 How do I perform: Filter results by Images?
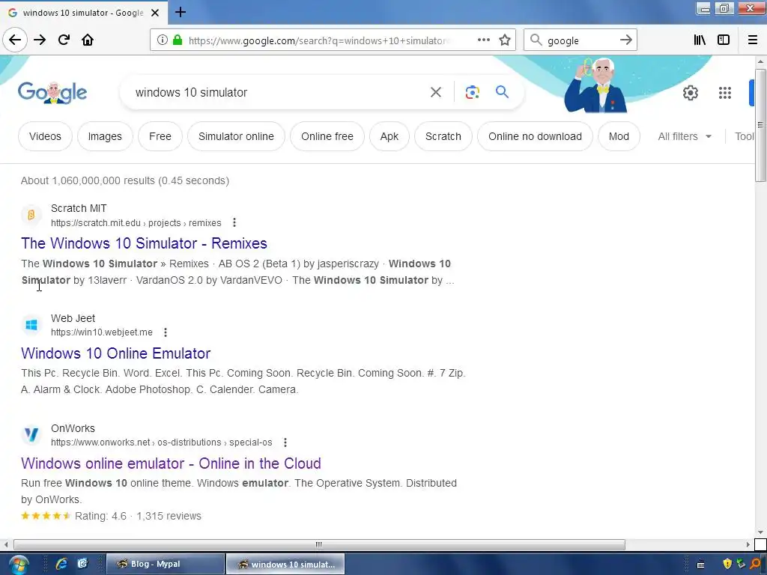coord(105,136)
